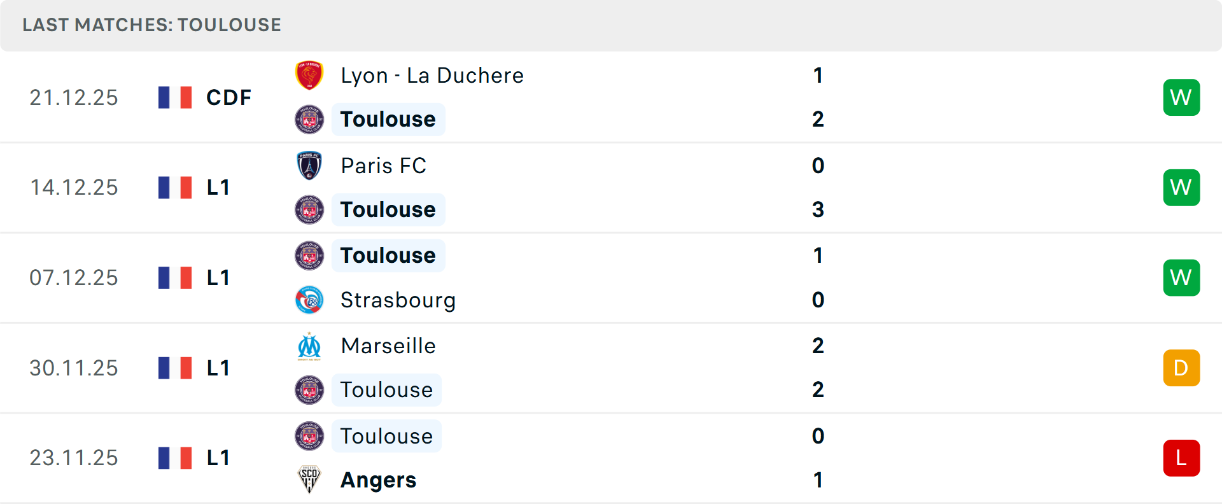Viewport: 1222px width, 504px height.
Task: Click the red L loss badge
Action: coord(1181,458)
